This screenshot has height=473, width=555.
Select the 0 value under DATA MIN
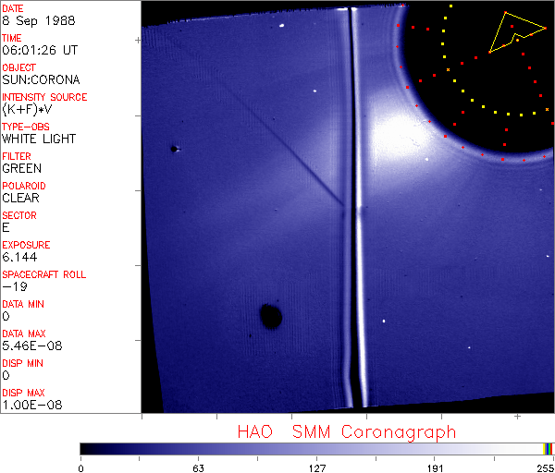point(6,316)
